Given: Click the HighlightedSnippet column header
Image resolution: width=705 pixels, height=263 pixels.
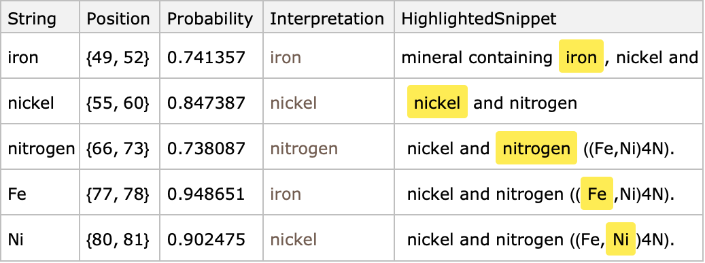Looking at the screenshot, I should point(479,19).
